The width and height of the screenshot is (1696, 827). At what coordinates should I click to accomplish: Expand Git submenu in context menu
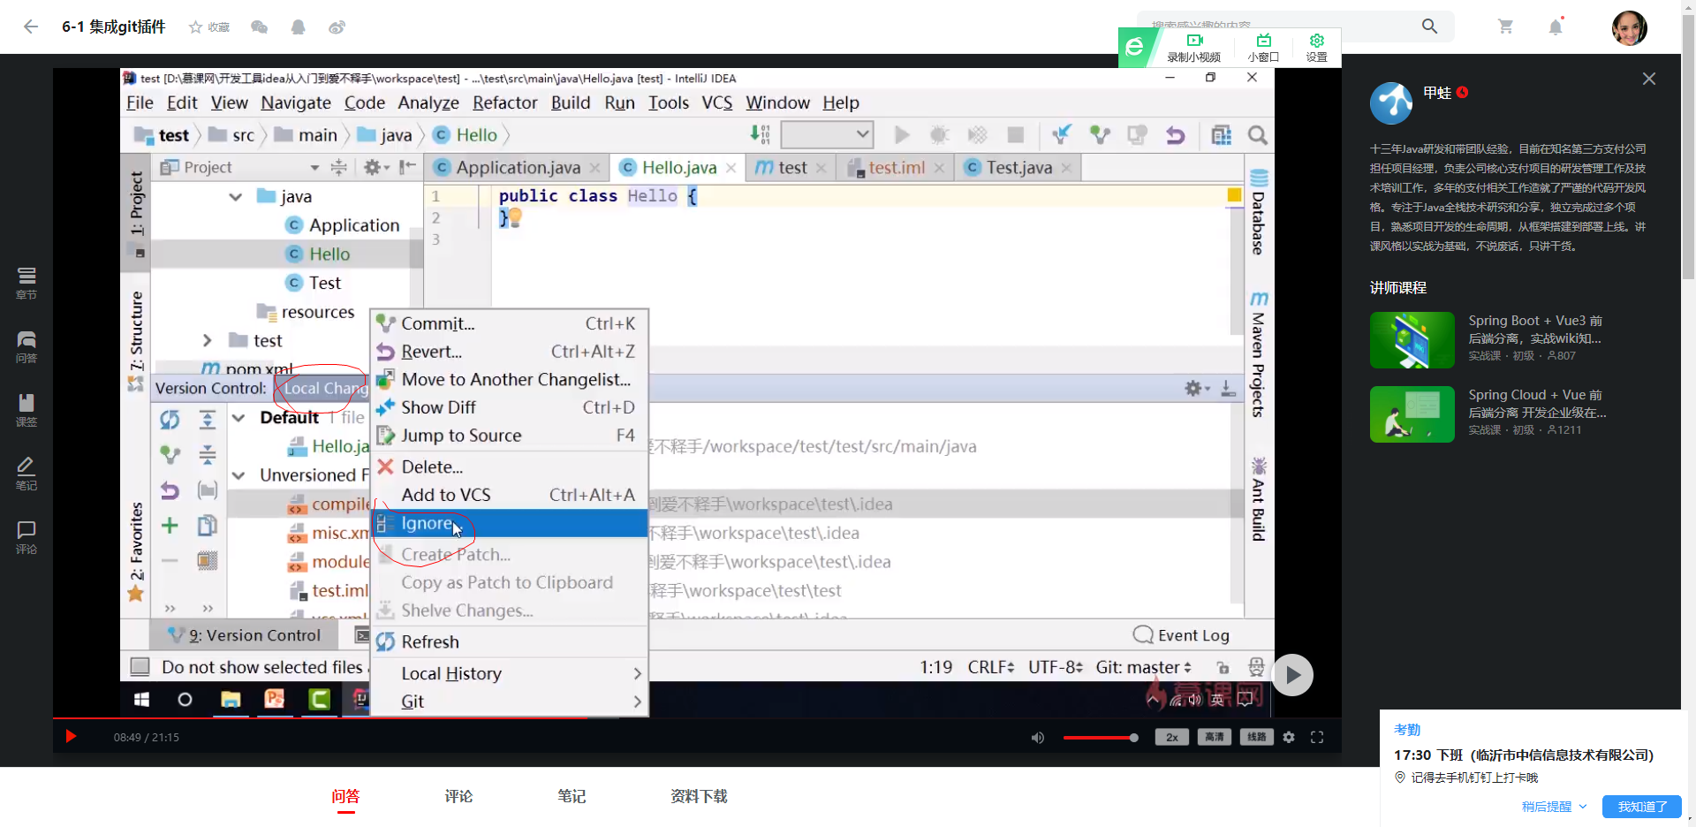(510, 702)
